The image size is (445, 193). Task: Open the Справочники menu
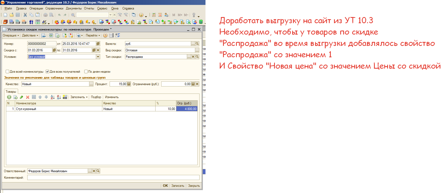54,8
